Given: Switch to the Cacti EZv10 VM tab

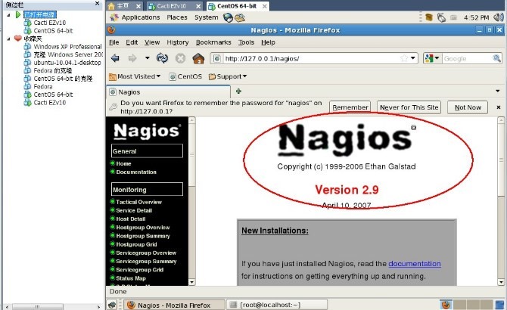Looking at the screenshot, I should (174, 6).
